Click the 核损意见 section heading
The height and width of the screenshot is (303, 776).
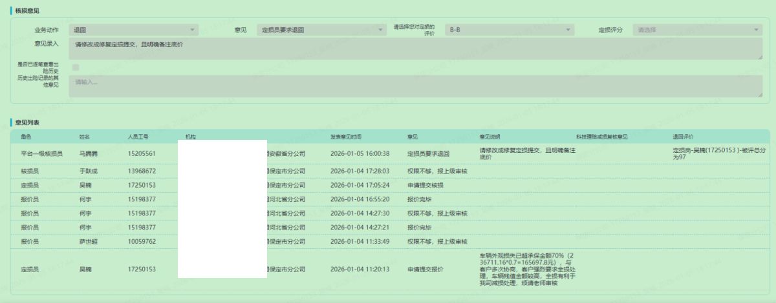coord(27,12)
